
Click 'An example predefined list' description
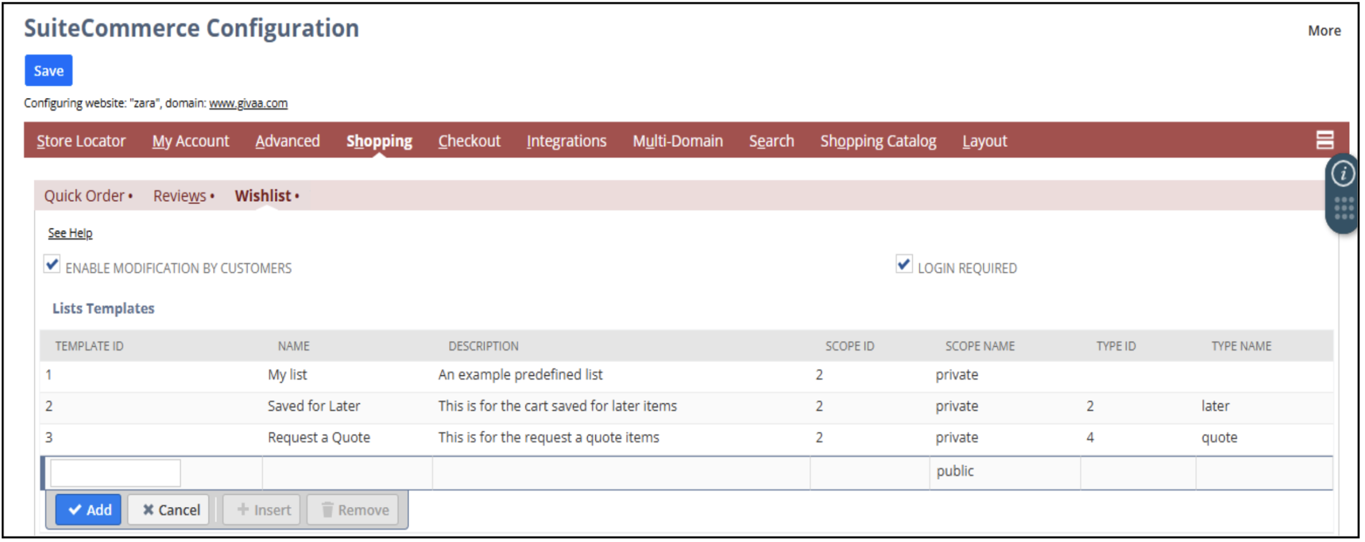pyautogui.click(x=520, y=375)
